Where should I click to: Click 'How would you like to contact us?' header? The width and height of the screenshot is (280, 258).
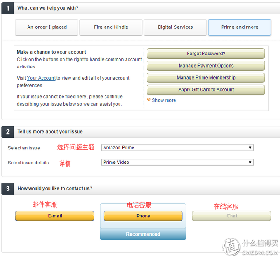pos(55,188)
